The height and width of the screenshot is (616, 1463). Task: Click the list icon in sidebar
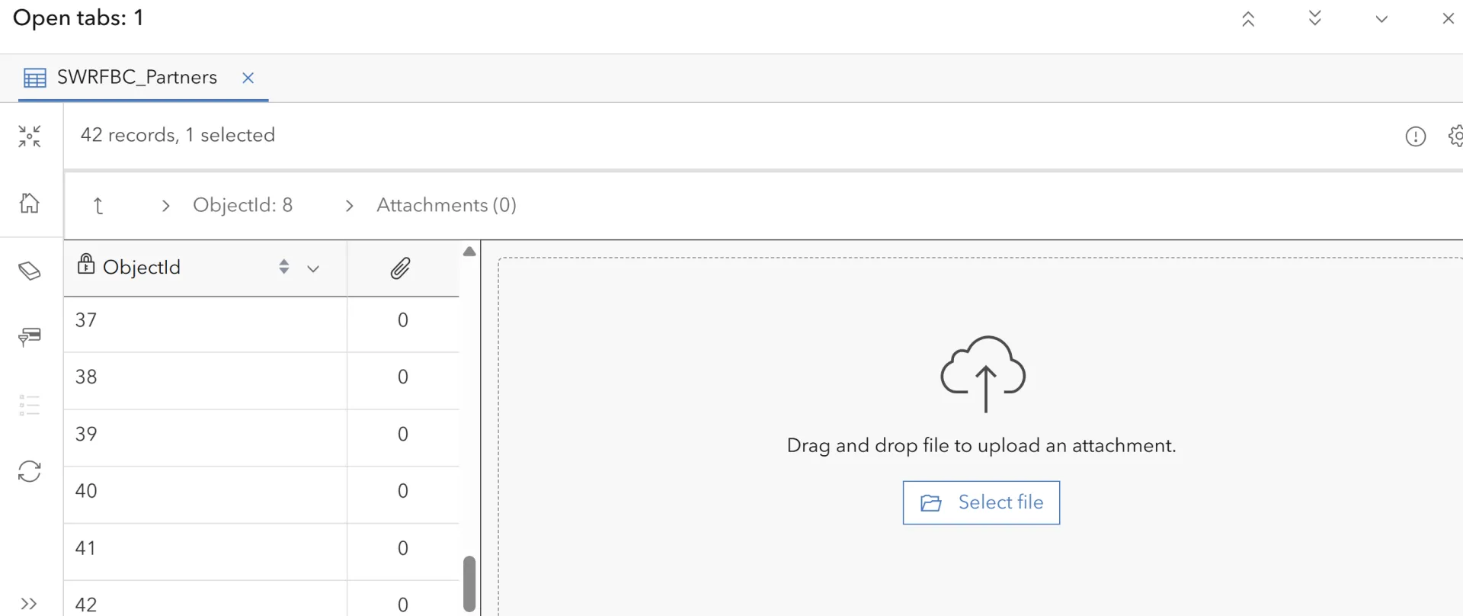30,405
